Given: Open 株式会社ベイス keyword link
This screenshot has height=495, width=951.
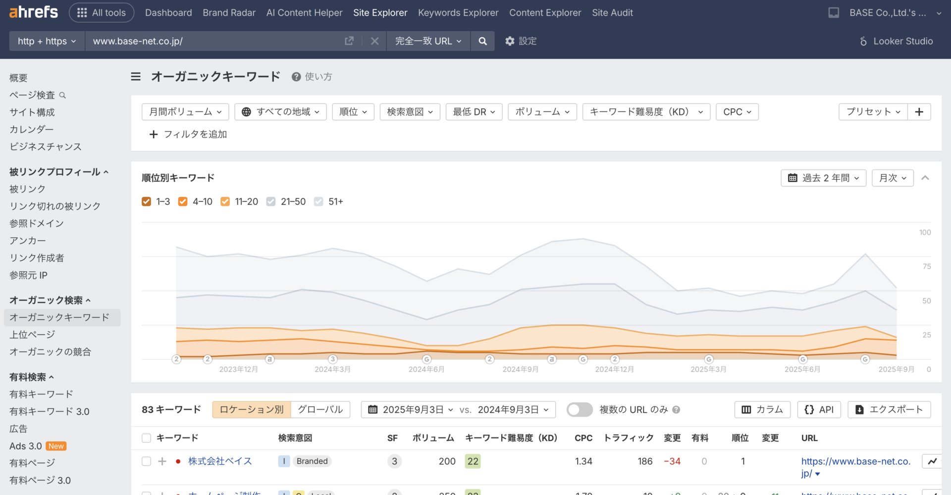Looking at the screenshot, I should click(x=220, y=461).
